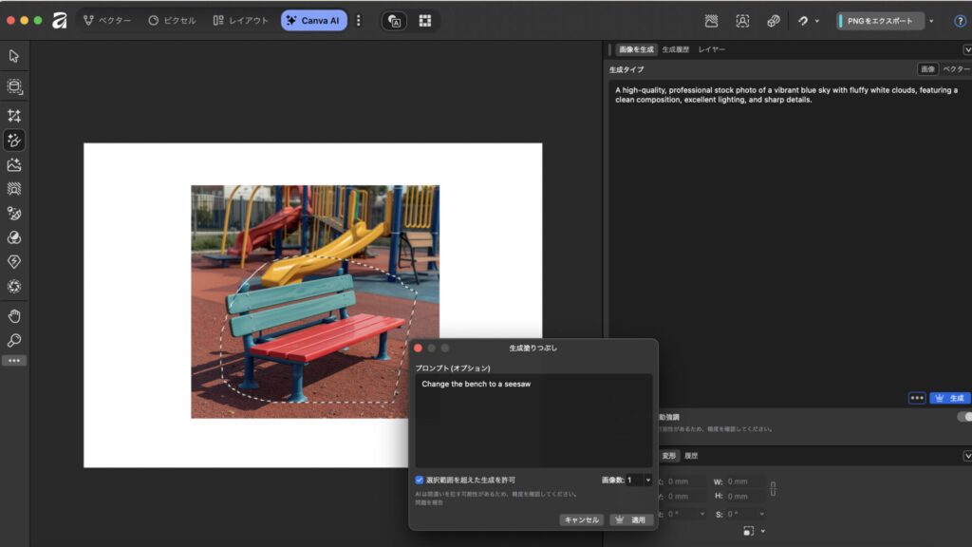Click the Generative Fill wand tool

(14, 141)
